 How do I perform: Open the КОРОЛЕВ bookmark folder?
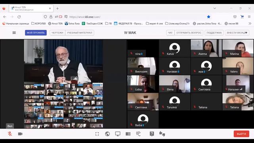click(38, 23)
